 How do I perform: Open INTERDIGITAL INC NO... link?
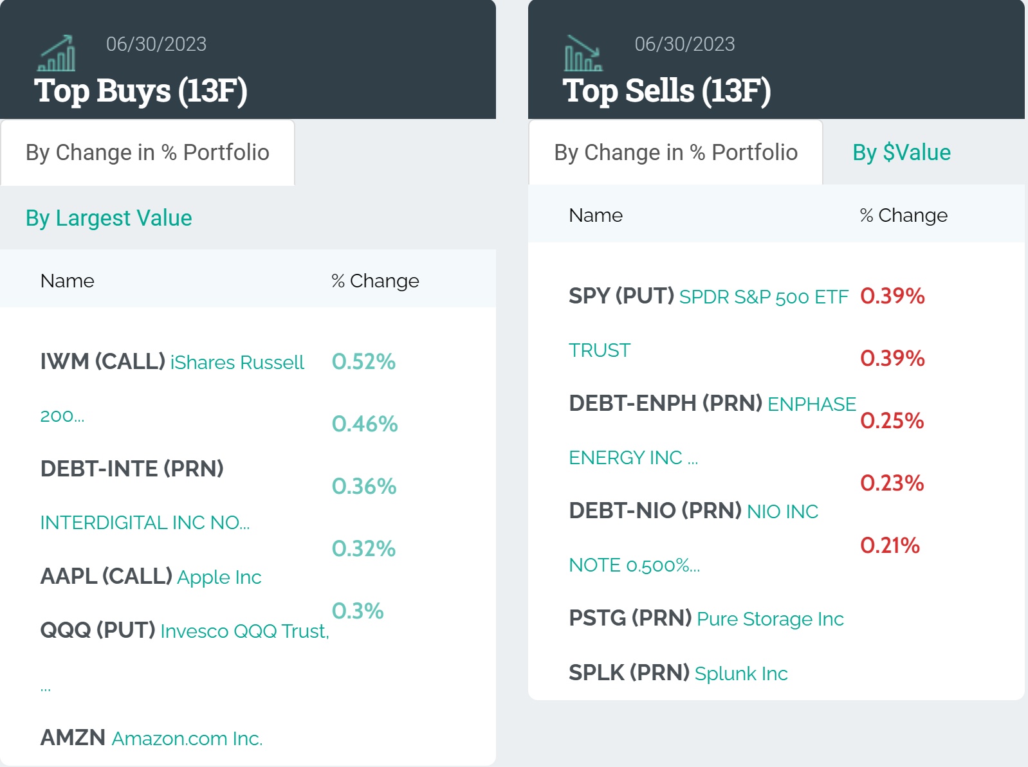pos(145,523)
